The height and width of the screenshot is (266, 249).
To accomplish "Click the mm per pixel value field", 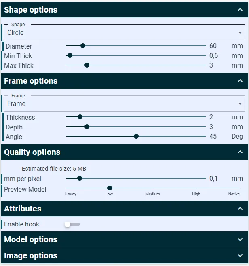I will coord(213,178).
